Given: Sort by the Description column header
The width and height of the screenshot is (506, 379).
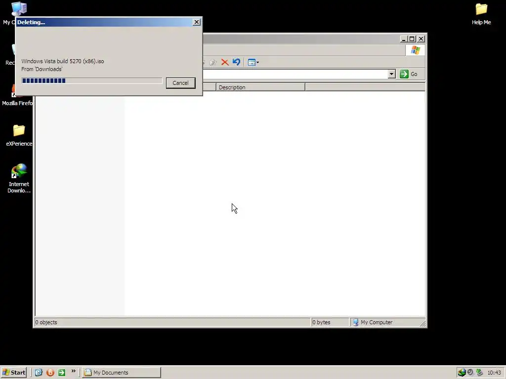Looking at the screenshot, I should 260,87.
